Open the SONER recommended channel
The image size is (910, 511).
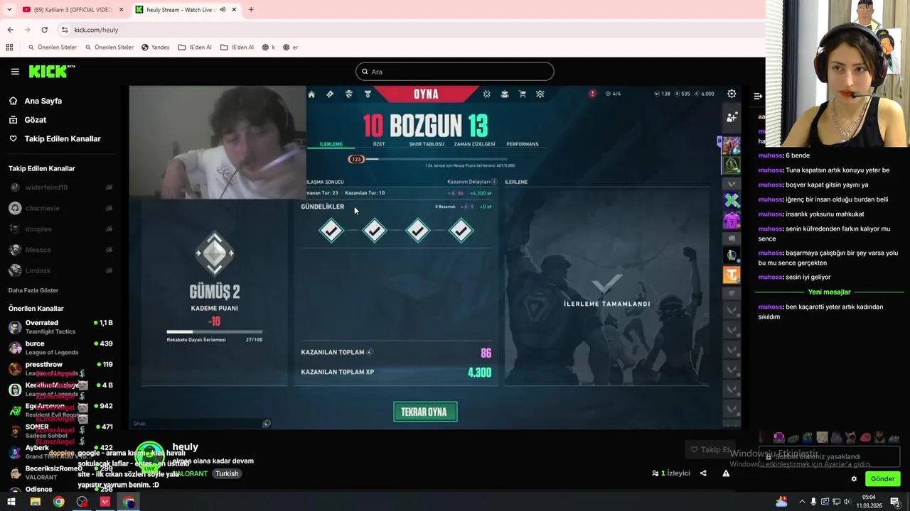pyautogui.click(x=60, y=431)
